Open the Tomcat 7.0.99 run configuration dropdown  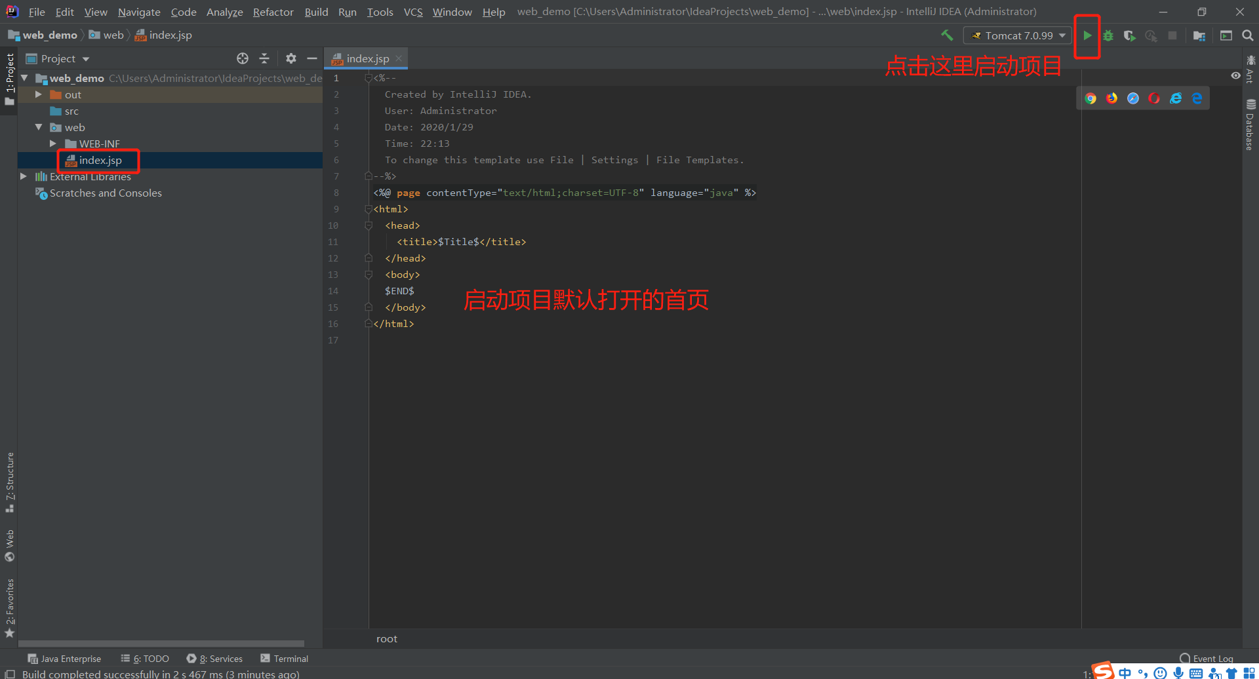1018,35
